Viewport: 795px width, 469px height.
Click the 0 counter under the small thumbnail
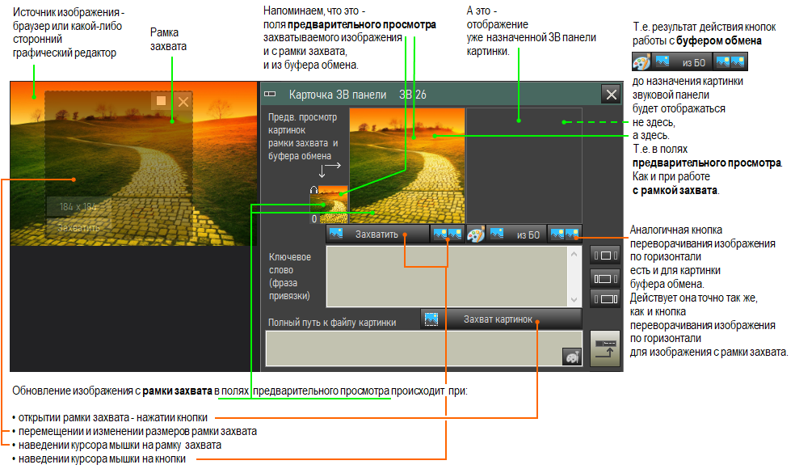point(314,219)
